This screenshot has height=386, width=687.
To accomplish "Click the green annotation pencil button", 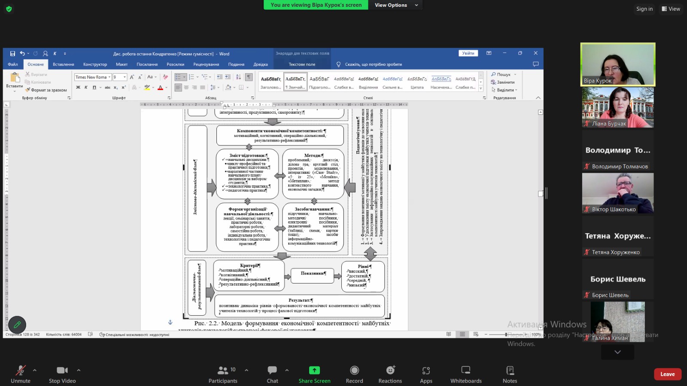I will coord(17,325).
